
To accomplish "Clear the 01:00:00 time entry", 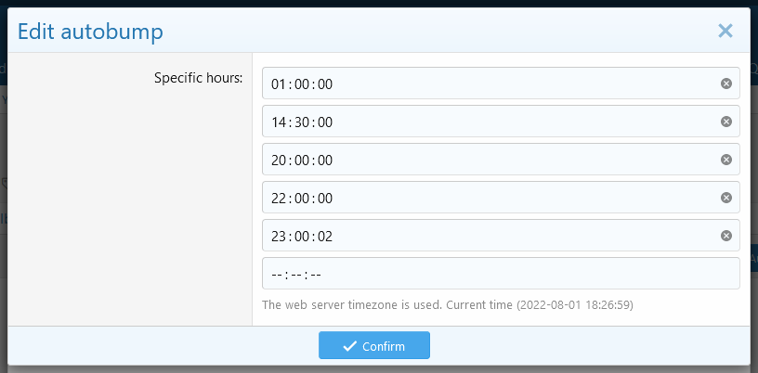I will [x=726, y=84].
